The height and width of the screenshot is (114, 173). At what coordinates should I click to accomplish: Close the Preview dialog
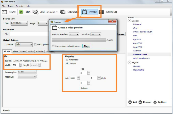point(112,21)
